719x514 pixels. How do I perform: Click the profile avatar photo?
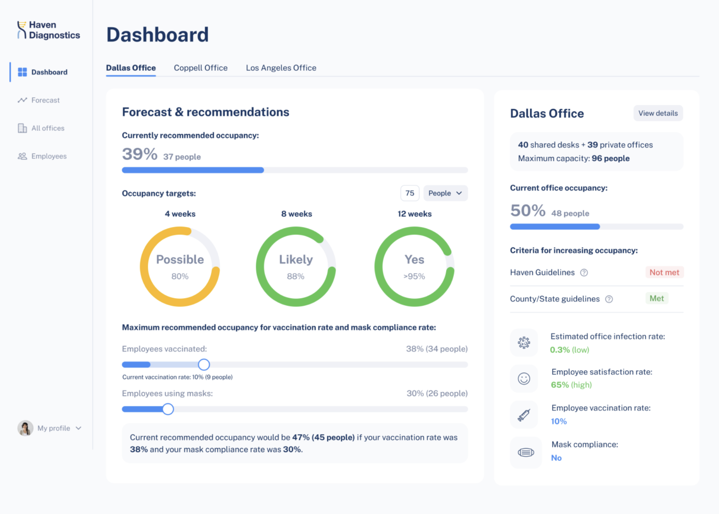(x=25, y=428)
